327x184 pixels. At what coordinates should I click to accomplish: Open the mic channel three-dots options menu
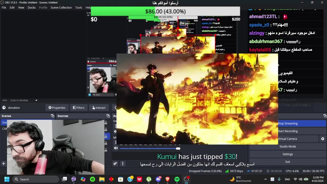point(116,142)
